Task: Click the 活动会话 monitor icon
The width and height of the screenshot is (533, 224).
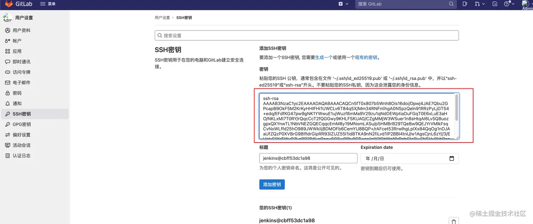Action: click(x=7, y=145)
